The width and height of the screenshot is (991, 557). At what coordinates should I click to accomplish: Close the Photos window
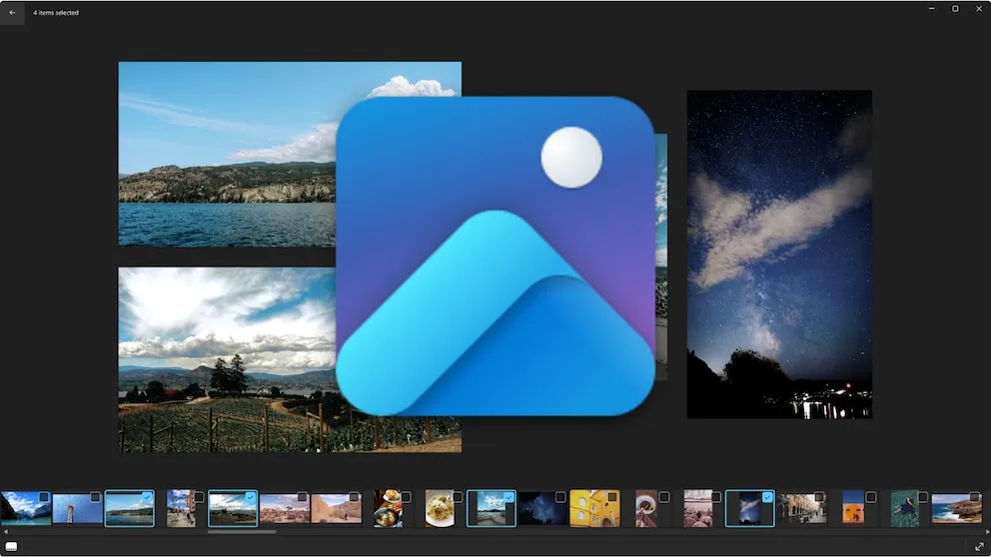point(979,9)
